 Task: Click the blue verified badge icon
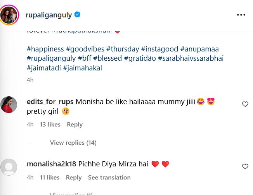pos(78,15)
